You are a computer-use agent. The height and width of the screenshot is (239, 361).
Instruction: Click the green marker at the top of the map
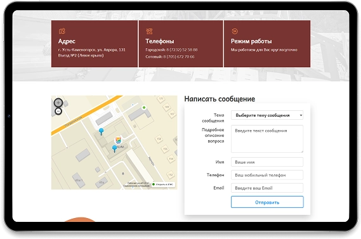click(144, 107)
